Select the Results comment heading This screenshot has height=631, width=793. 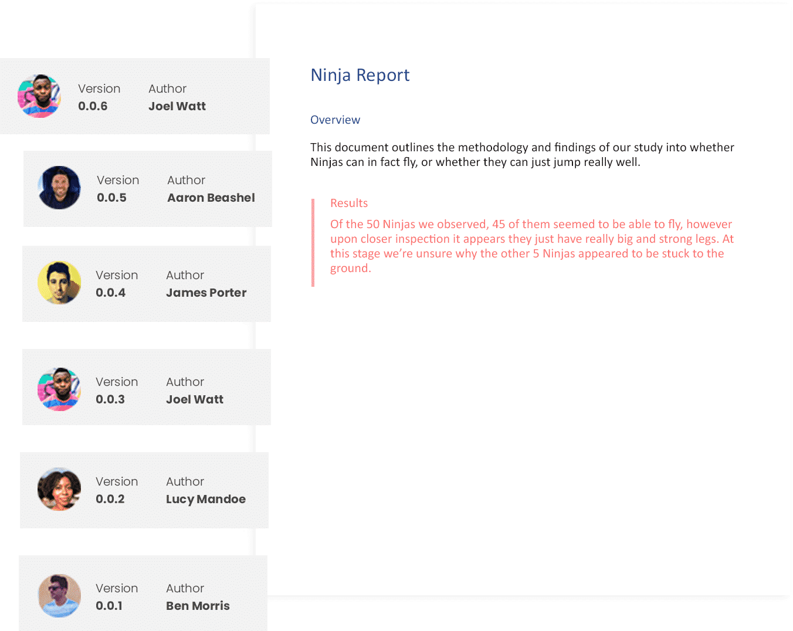(x=349, y=203)
